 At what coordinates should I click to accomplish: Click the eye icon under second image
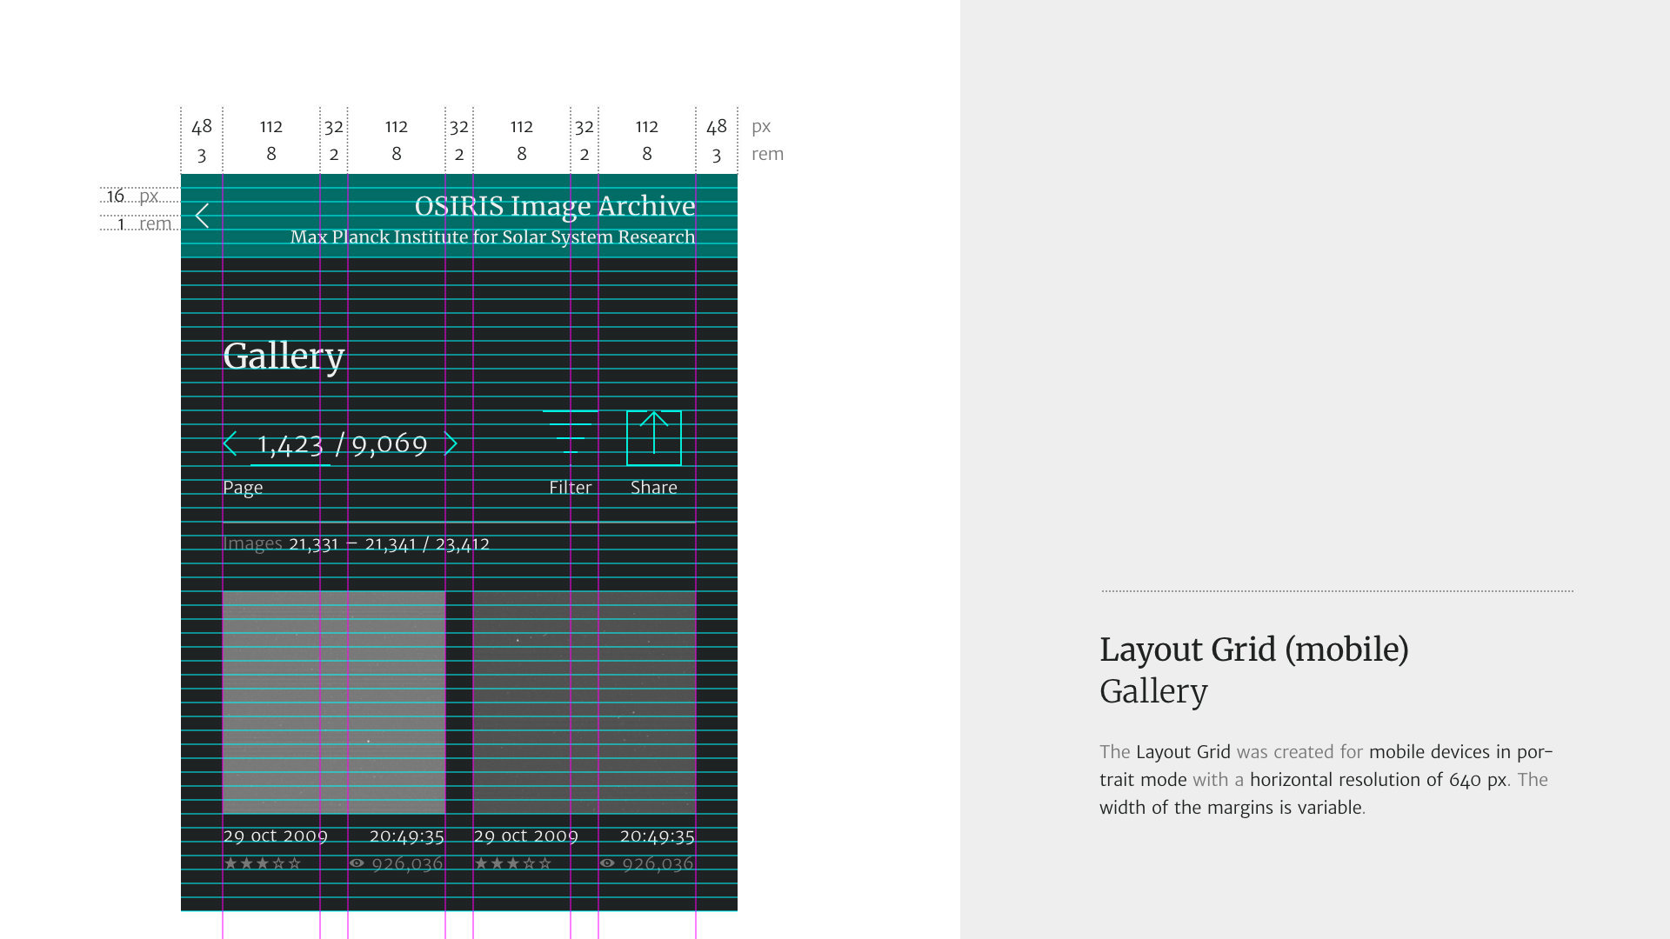pos(607,863)
